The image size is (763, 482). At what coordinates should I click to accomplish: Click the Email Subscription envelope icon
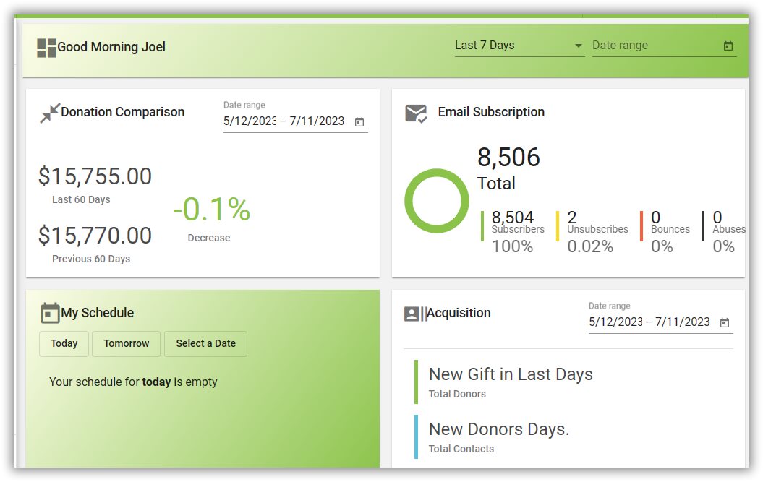click(x=416, y=113)
